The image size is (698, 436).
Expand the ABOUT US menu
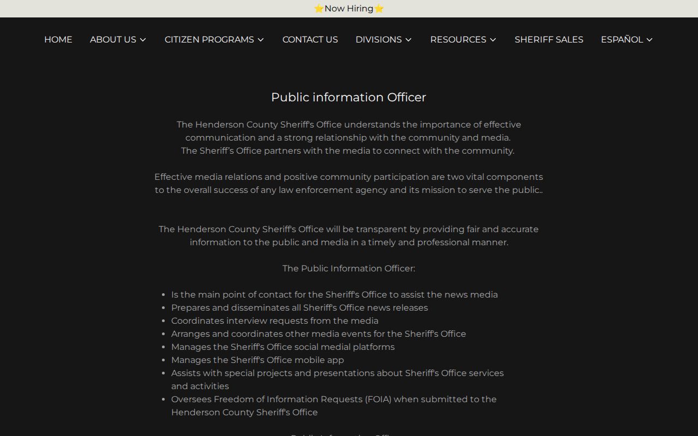(118, 39)
